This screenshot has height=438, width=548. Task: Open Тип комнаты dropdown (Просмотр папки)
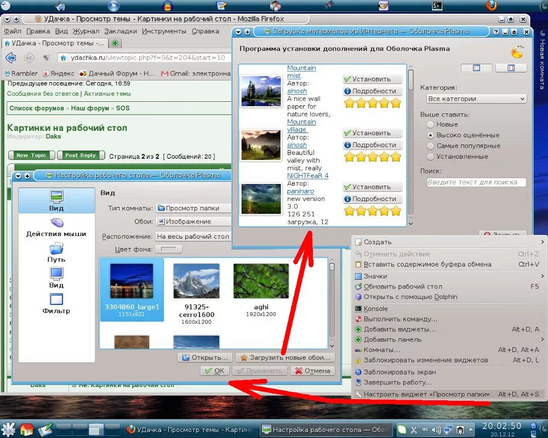click(x=193, y=208)
